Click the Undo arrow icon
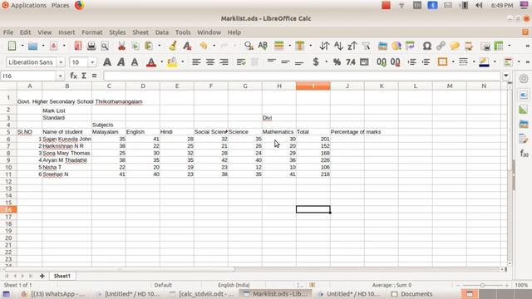This screenshot has height=299, width=532. tap(203, 46)
